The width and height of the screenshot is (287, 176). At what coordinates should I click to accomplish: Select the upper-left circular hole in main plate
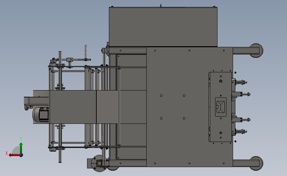click(161, 96)
